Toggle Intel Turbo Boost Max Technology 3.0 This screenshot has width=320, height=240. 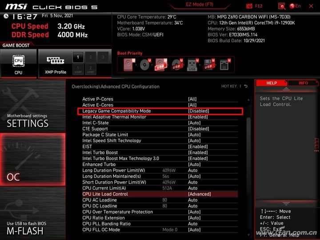(160, 158)
